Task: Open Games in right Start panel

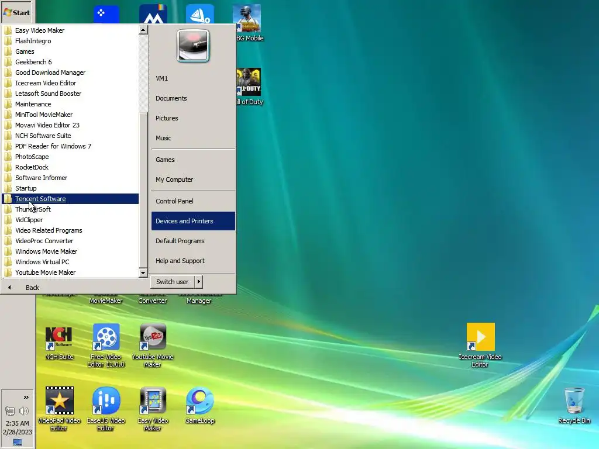Action: pyautogui.click(x=193, y=160)
